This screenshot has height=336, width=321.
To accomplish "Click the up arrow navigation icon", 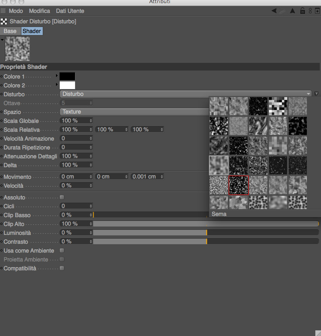I will point(292,11).
